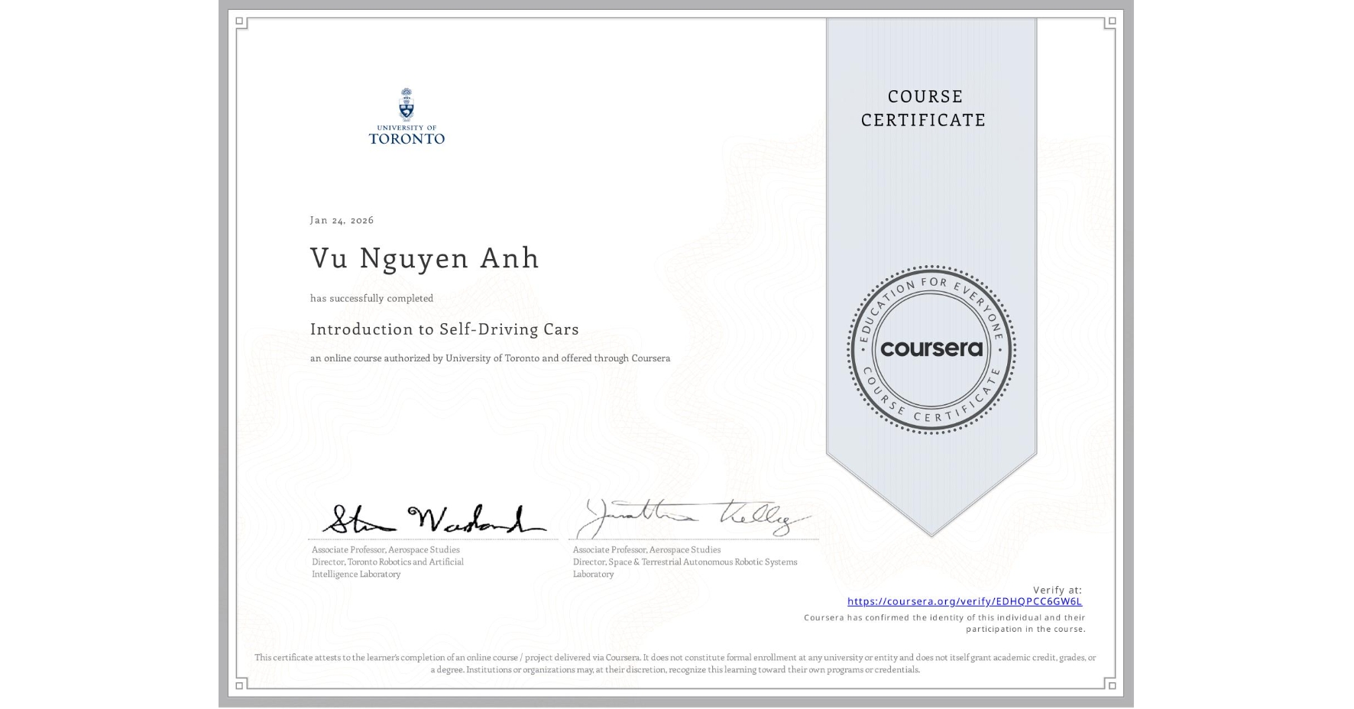
Task: Click the University of Toronto logo
Action: (x=407, y=116)
